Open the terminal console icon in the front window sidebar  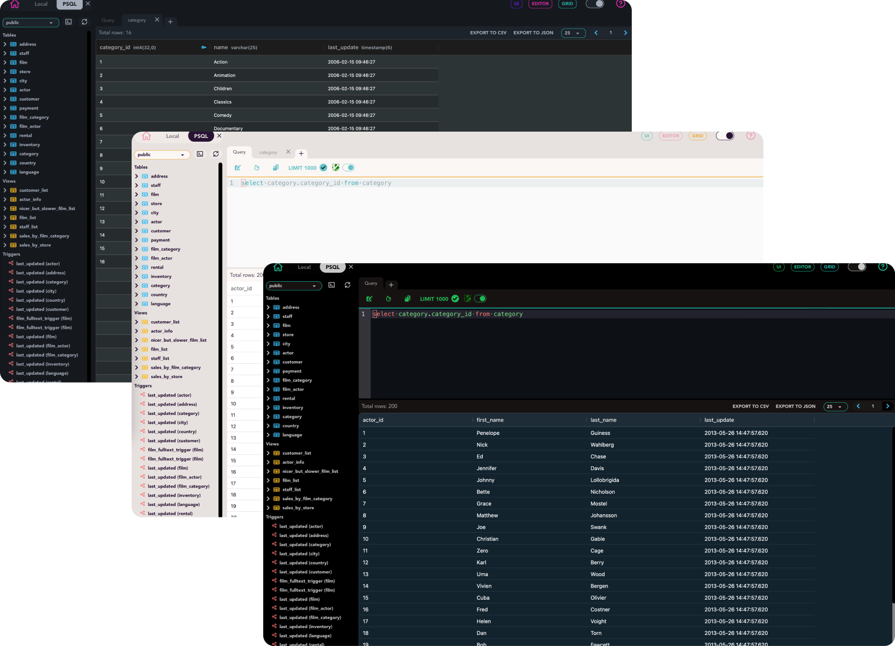tap(332, 285)
